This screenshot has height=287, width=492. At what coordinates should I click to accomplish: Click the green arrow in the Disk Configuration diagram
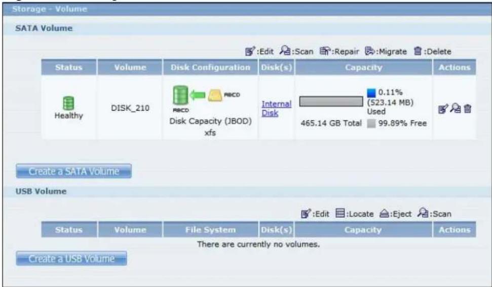tap(198, 95)
